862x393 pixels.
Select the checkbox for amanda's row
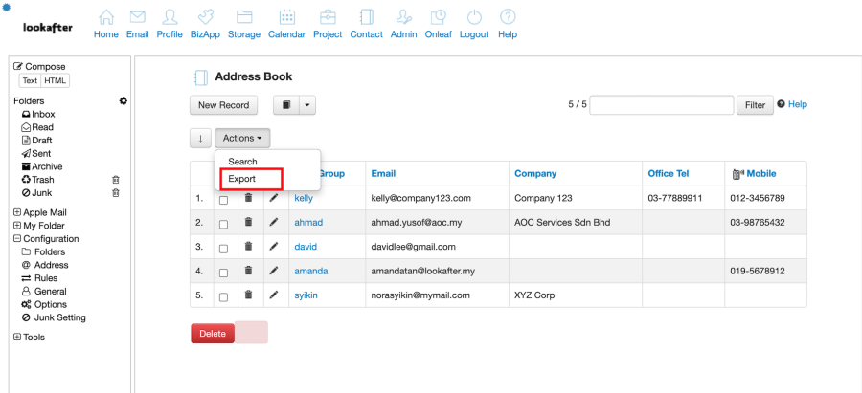223,272
